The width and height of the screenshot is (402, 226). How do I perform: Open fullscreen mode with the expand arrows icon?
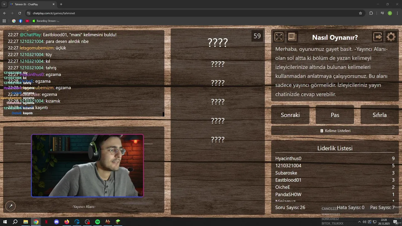[x=279, y=37]
